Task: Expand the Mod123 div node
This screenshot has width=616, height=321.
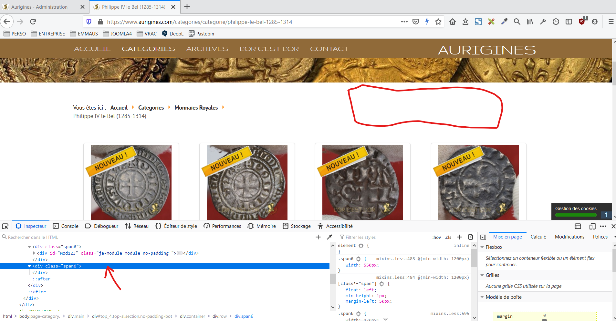Action: pos(34,253)
